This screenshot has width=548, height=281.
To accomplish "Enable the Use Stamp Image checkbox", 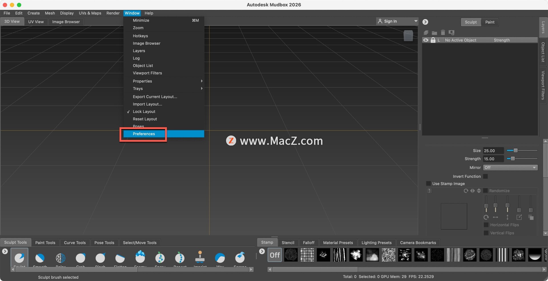I will click(x=428, y=183).
